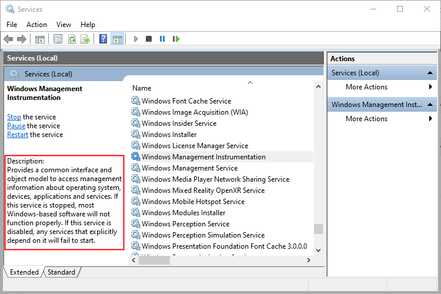Click the Services (Local) magnifier gear icon
The image size is (441, 294).
[x=14, y=74]
